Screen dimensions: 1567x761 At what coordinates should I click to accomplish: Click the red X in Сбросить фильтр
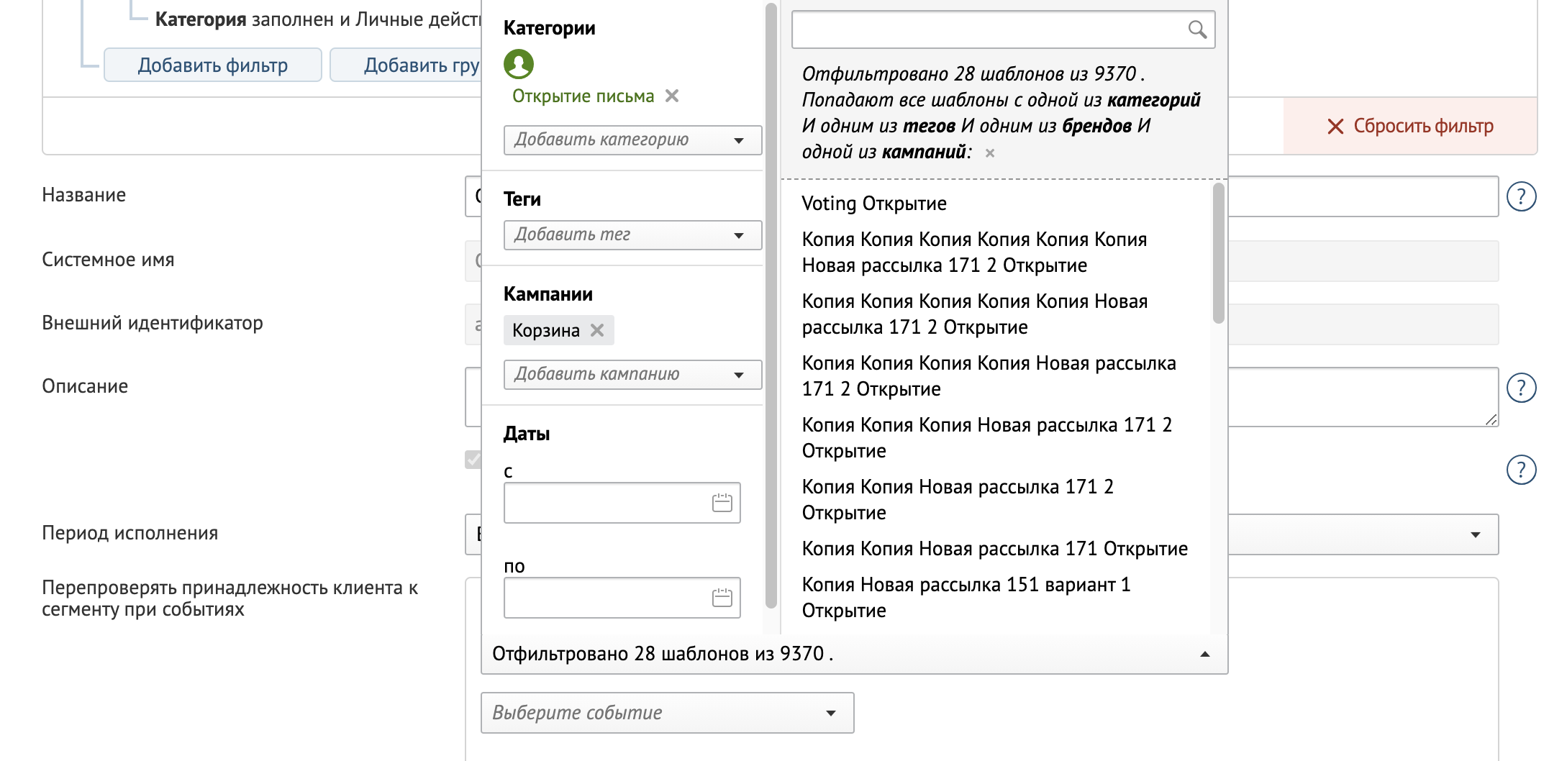pyautogui.click(x=1335, y=127)
